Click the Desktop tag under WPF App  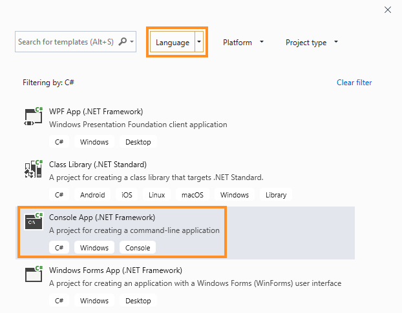pyautogui.click(x=138, y=142)
